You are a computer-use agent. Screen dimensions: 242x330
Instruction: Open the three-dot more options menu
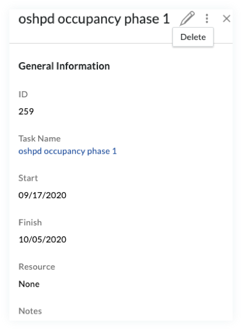[207, 19]
